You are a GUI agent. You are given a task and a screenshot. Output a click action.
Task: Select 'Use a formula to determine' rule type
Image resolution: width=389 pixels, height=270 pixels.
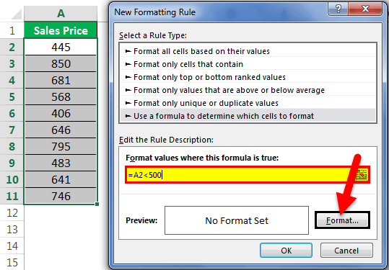[x=248, y=116]
